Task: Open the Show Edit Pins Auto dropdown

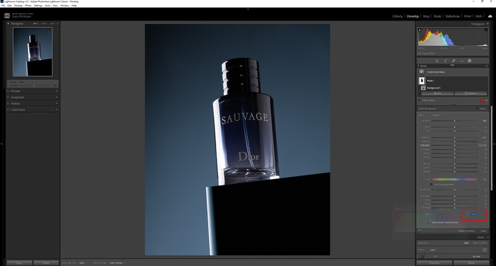Action: point(82,263)
